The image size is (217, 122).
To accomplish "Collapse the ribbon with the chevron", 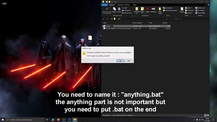I will [x=206, y=5].
